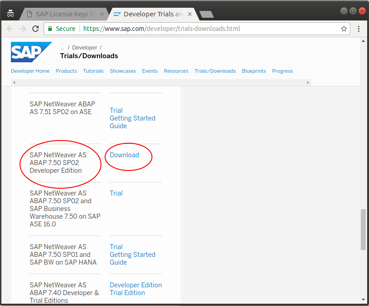This screenshot has width=369, height=306.
Task: Reload the current page
Action: click(x=35, y=29)
